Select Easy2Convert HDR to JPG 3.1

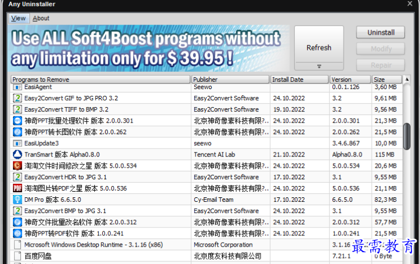pos(65,177)
